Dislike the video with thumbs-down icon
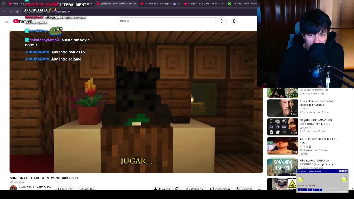This screenshot has height=199, width=354. tap(177, 189)
